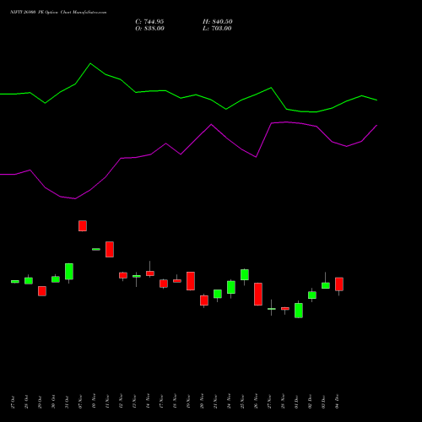422x422 pixels.
Task: Click the green candle for 03 Dec
Action: 326,285
